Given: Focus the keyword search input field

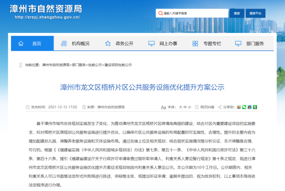Looking at the screenshot, I should [192, 13].
